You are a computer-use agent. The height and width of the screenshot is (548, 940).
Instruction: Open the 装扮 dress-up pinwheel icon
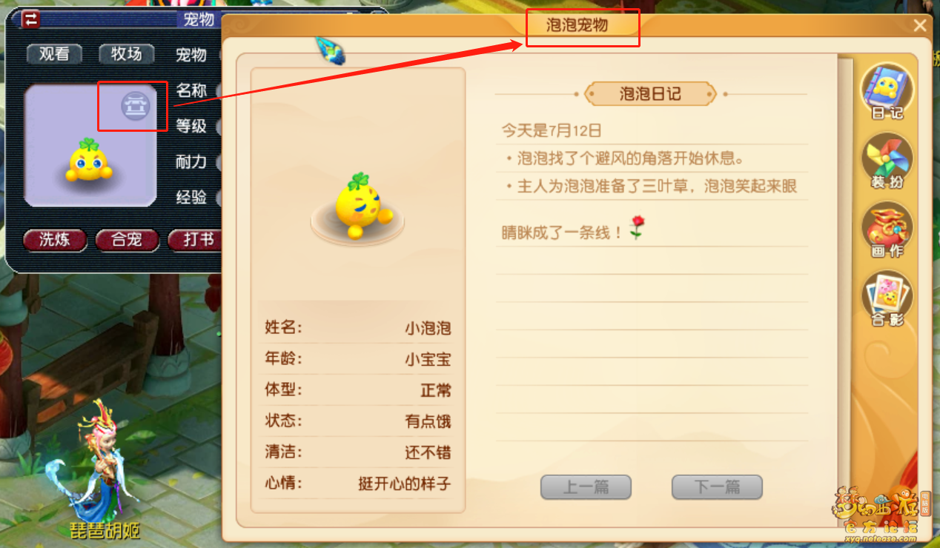[887, 161]
